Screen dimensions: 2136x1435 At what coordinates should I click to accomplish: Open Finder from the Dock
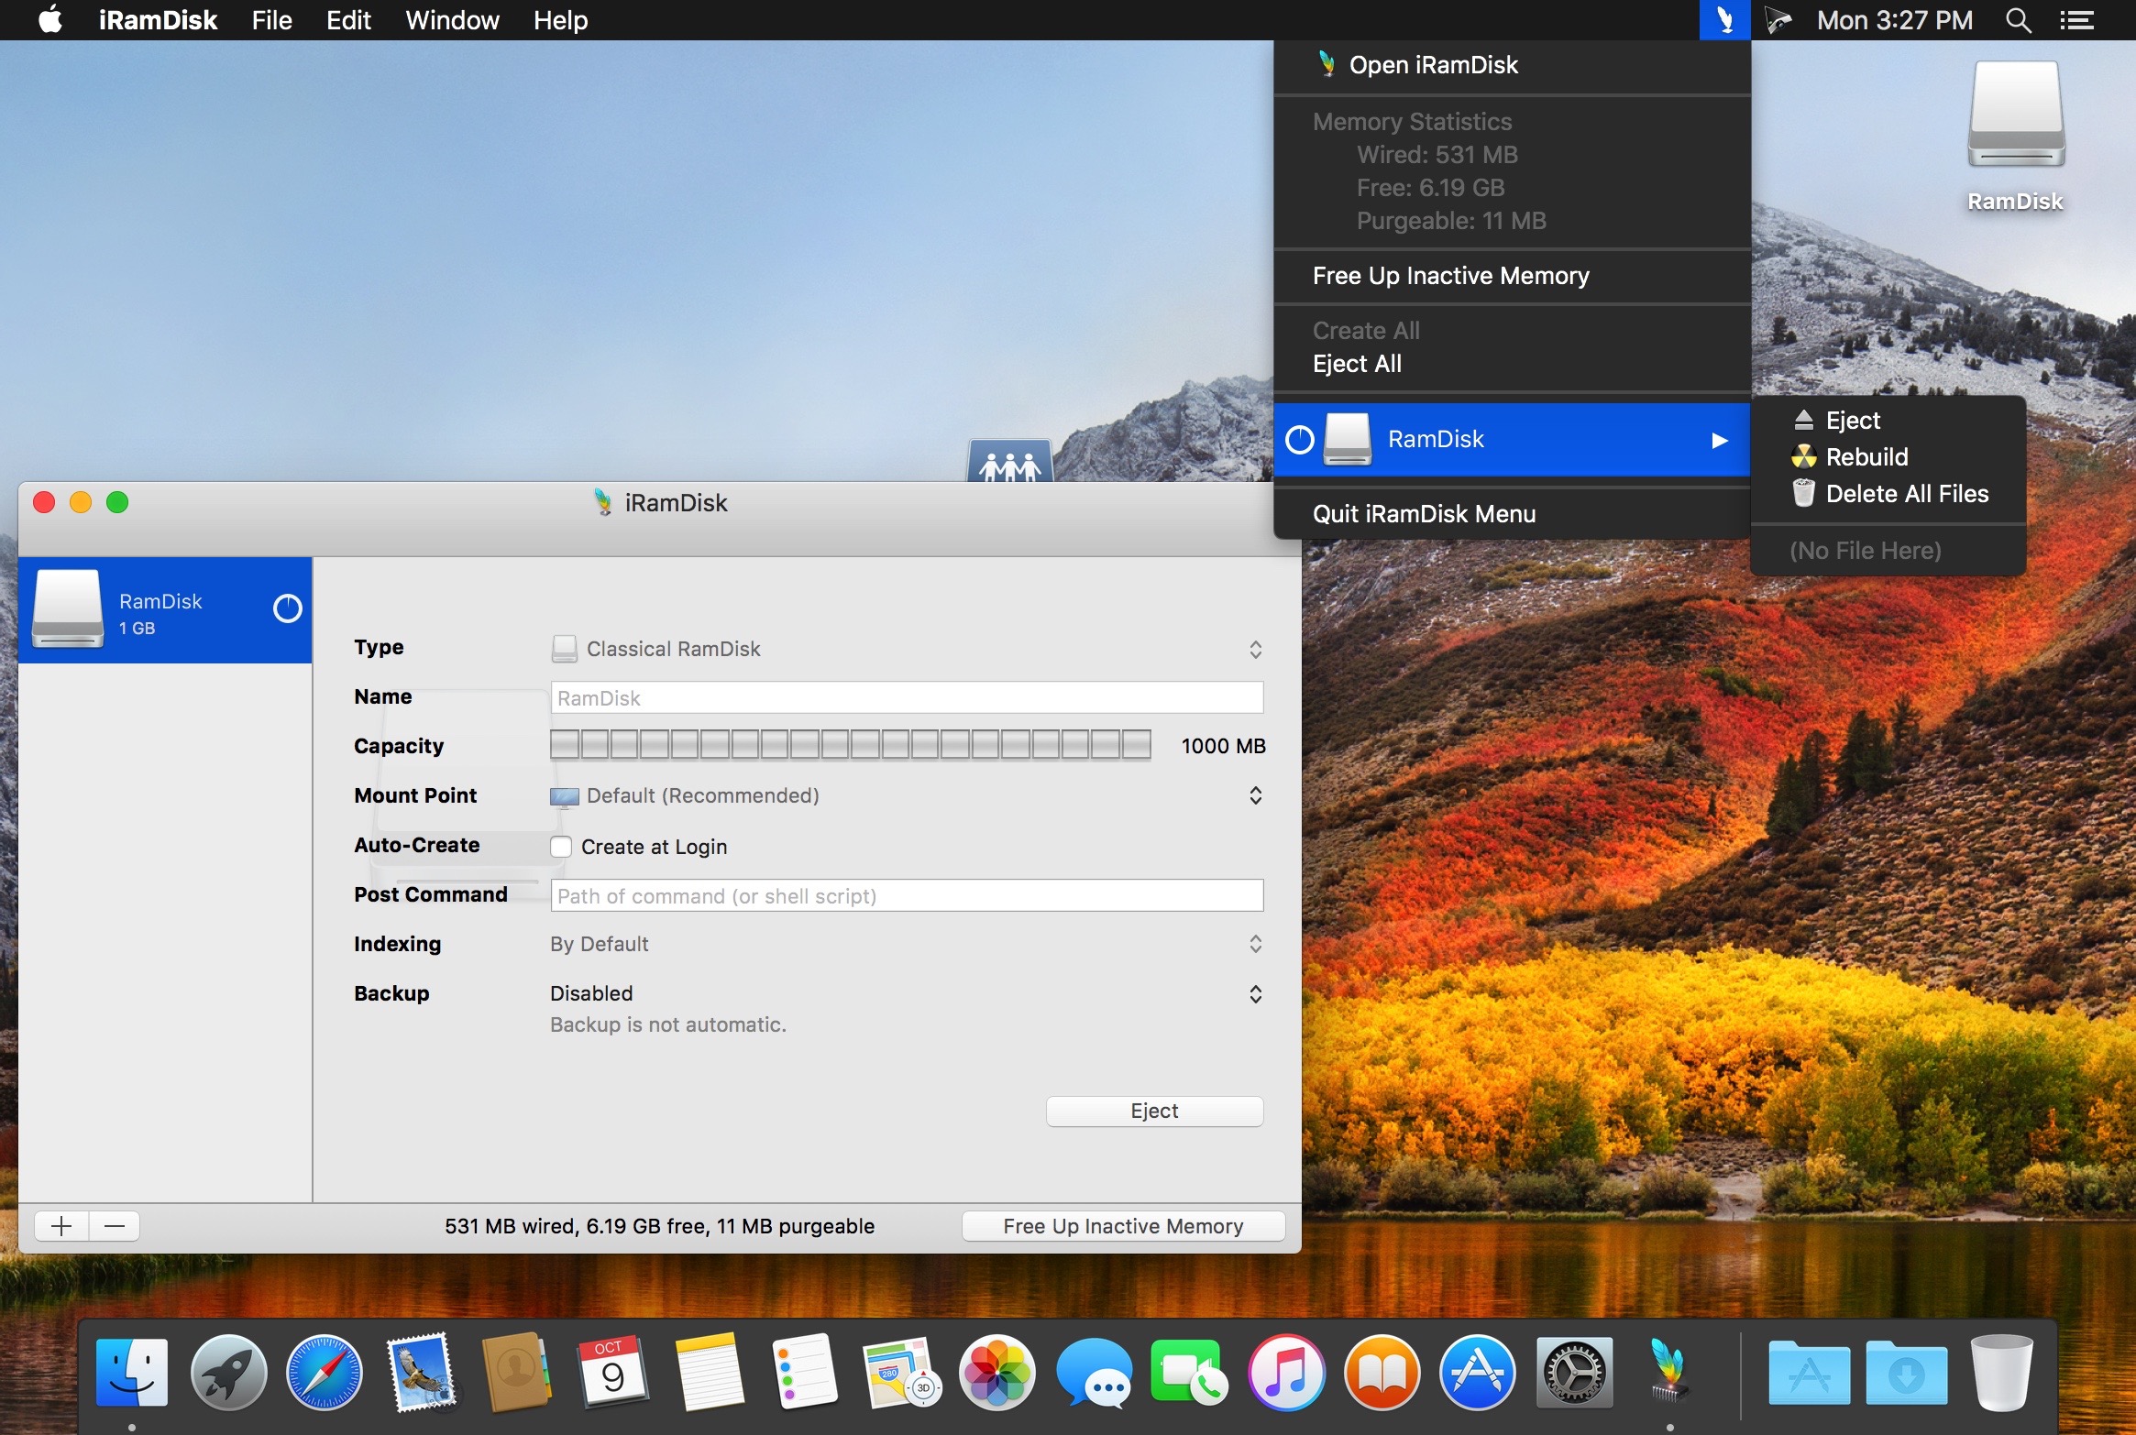coord(132,1372)
